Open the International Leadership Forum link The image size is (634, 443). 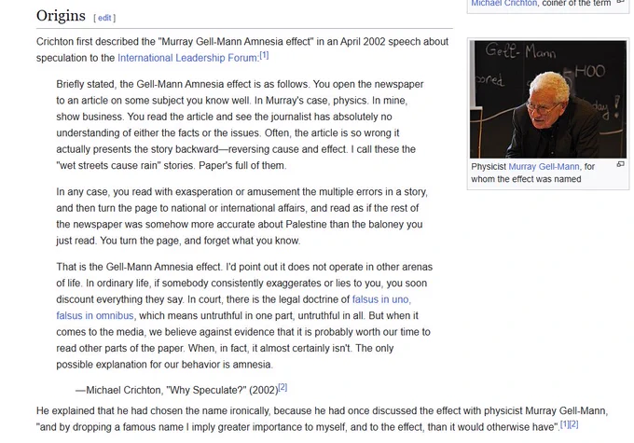188,58
